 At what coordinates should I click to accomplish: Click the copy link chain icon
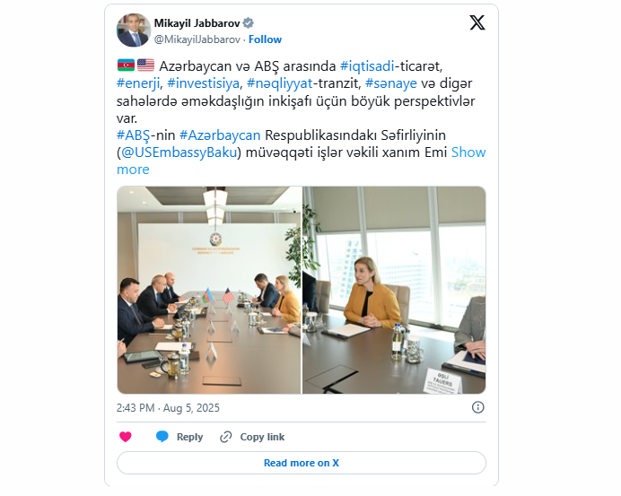(x=226, y=437)
